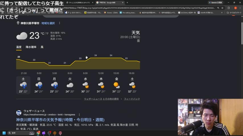Close the ホーム 公式 browser tab
This screenshot has width=243, height=136.
93,3
